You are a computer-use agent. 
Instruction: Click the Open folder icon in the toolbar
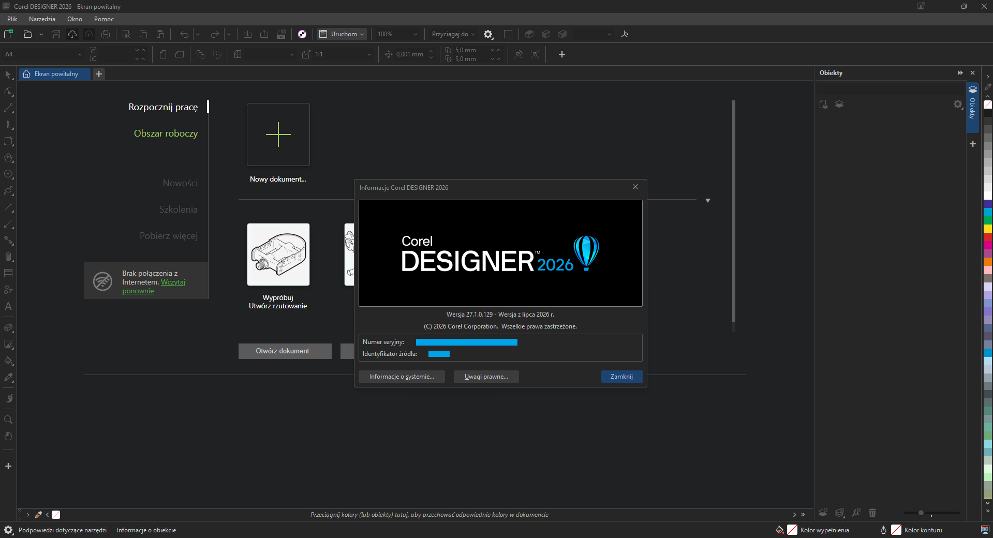click(x=28, y=34)
